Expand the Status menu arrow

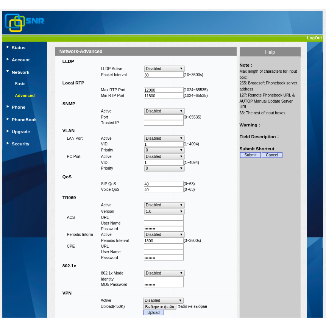pos(8,47)
